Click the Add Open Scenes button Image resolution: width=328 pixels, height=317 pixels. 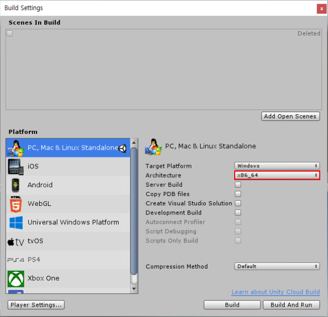pos(290,116)
